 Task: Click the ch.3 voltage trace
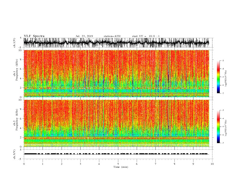(x=116, y=154)
